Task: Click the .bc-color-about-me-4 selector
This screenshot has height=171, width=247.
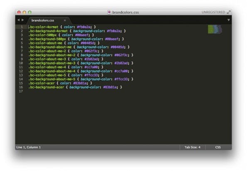Action: coord(47,67)
